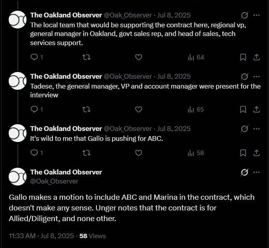
Task: Reply to the 'Tadese, the general manager' tweet
Action: pyautogui.click(x=34, y=110)
